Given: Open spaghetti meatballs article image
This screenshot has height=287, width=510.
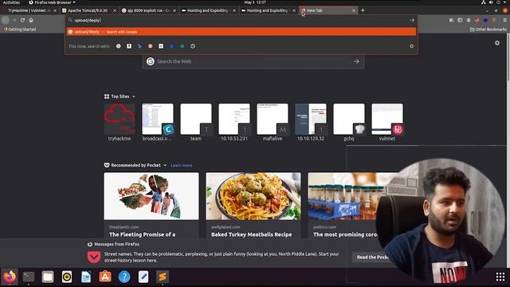Looking at the screenshot, I should point(253,196).
